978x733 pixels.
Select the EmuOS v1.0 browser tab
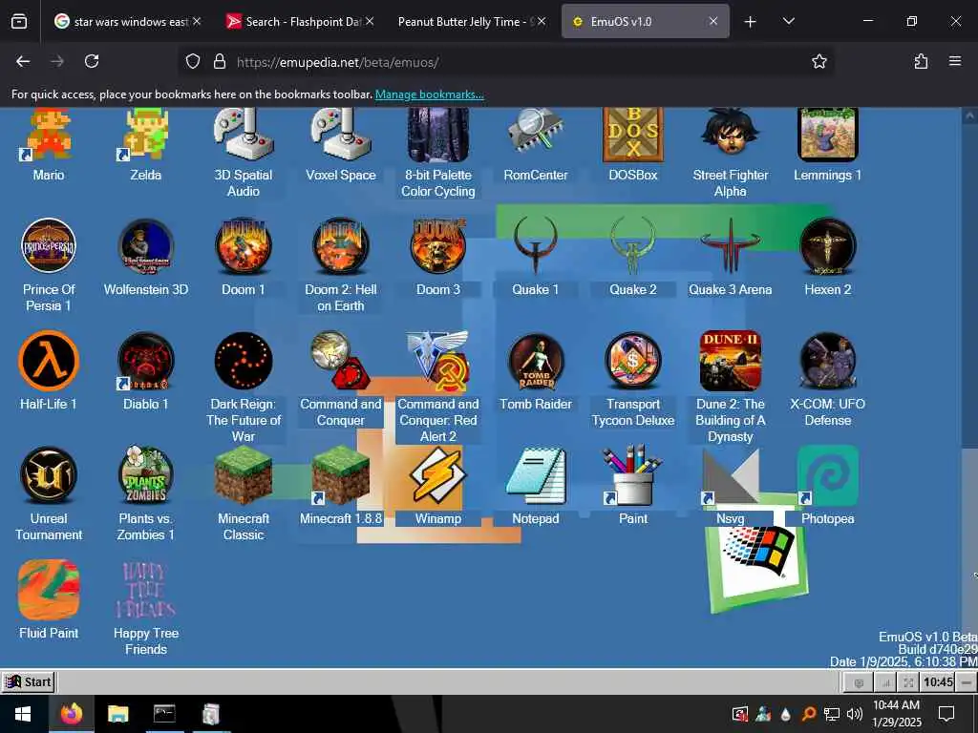click(645, 21)
